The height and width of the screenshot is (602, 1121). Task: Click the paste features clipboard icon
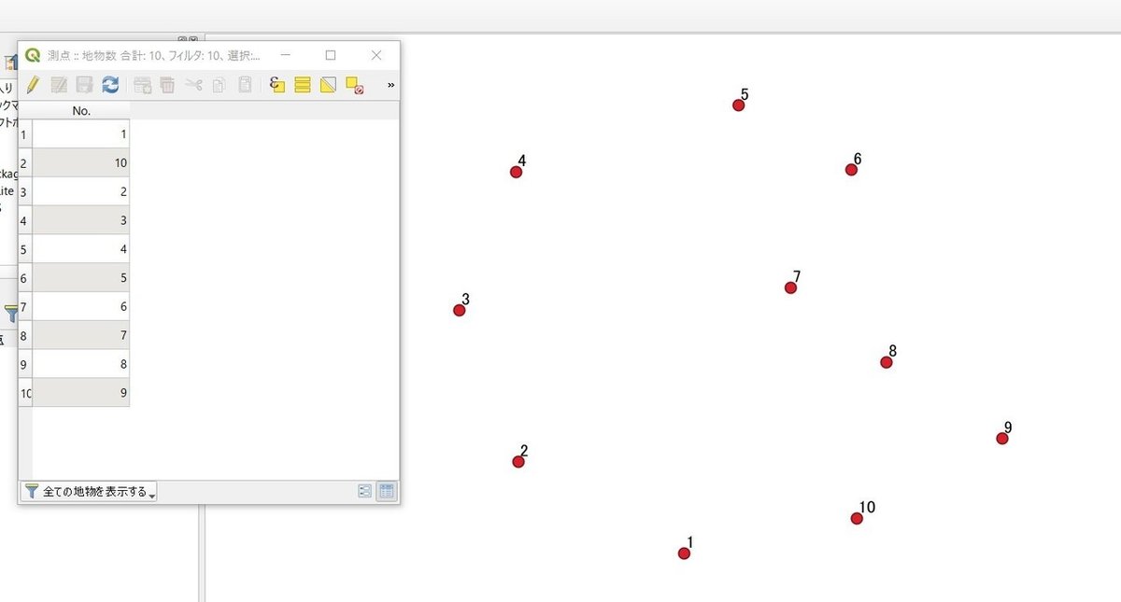pyautogui.click(x=245, y=85)
